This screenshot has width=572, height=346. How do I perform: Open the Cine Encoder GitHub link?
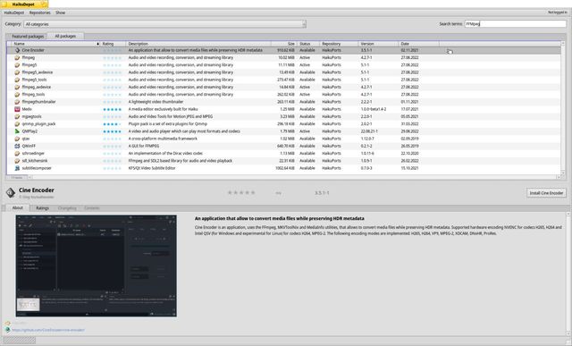pyautogui.click(x=48, y=330)
